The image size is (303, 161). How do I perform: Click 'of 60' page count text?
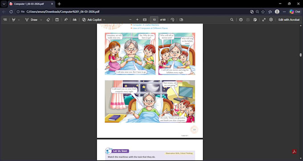[163, 20]
